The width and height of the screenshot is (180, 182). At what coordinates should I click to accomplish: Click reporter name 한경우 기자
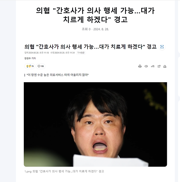30,58
